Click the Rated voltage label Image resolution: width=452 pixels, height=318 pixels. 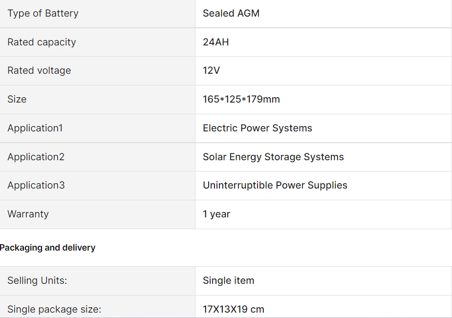39,70
